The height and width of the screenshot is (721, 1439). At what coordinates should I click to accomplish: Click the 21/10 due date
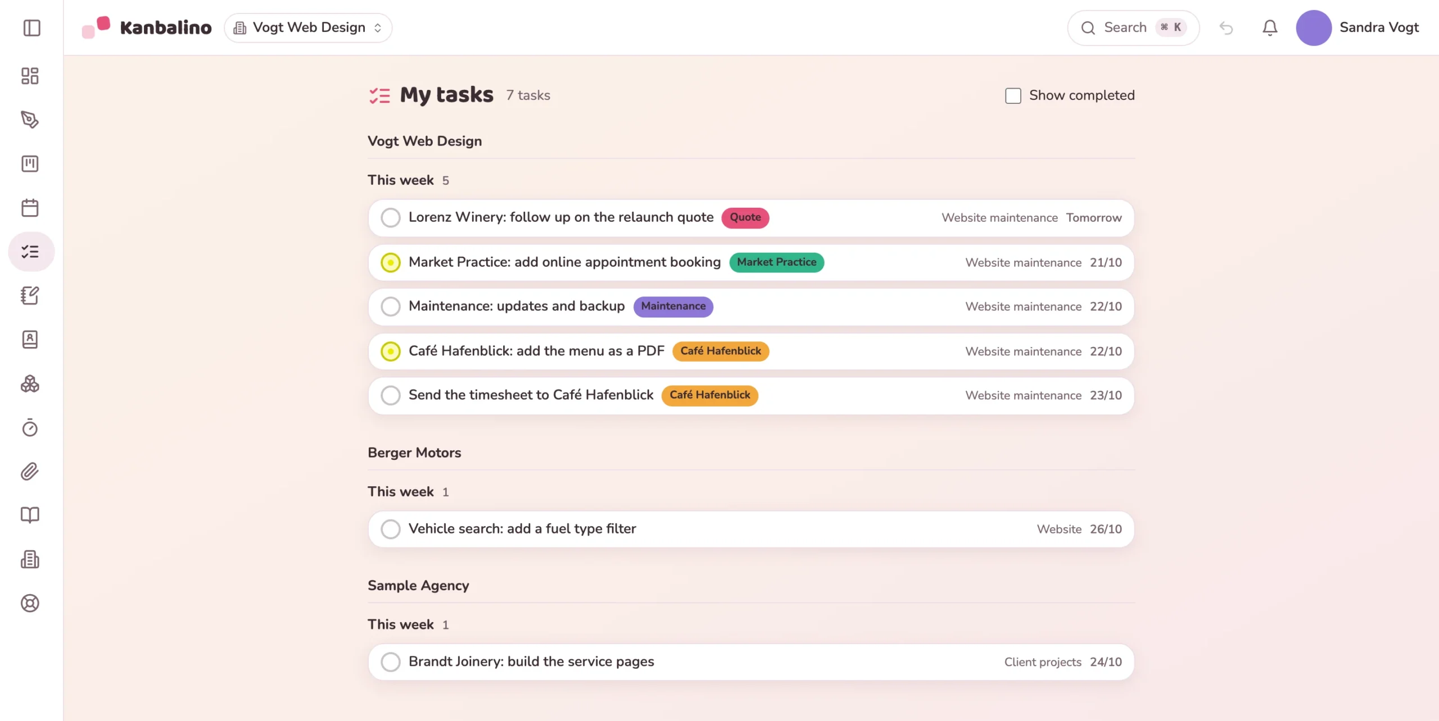coord(1106,263)
